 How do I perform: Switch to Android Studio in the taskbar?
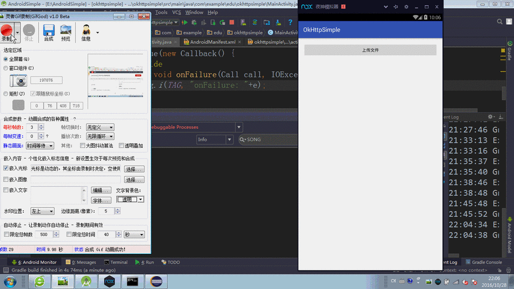(86, 281)
